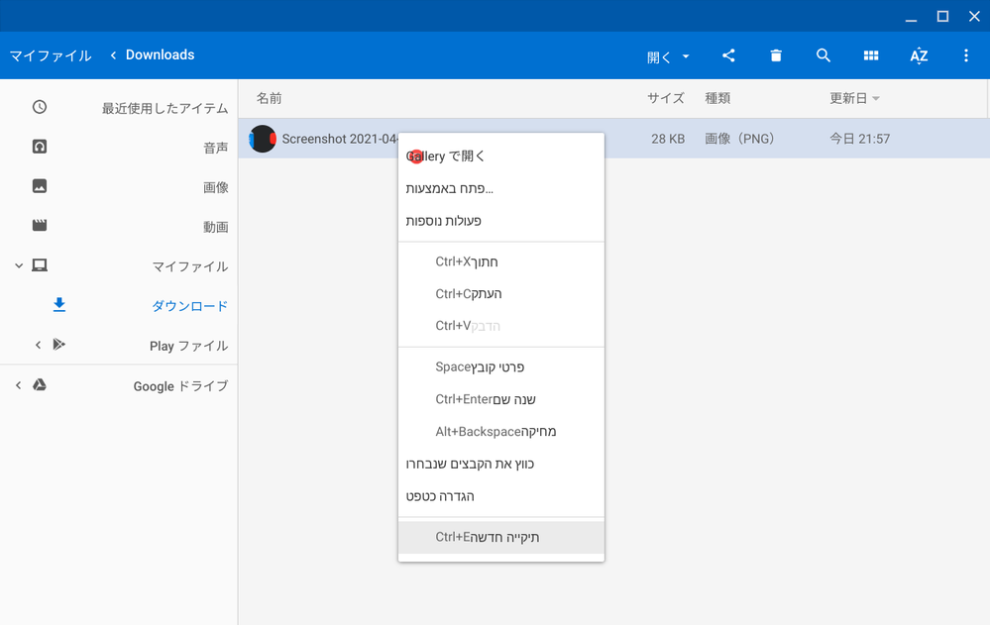Click the screenshot file thumbnail
This screenshot has height=625, width=990.
[x=263, y=139]
